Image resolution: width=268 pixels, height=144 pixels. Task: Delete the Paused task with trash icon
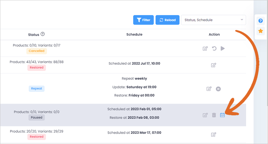(x=214, y=115)
